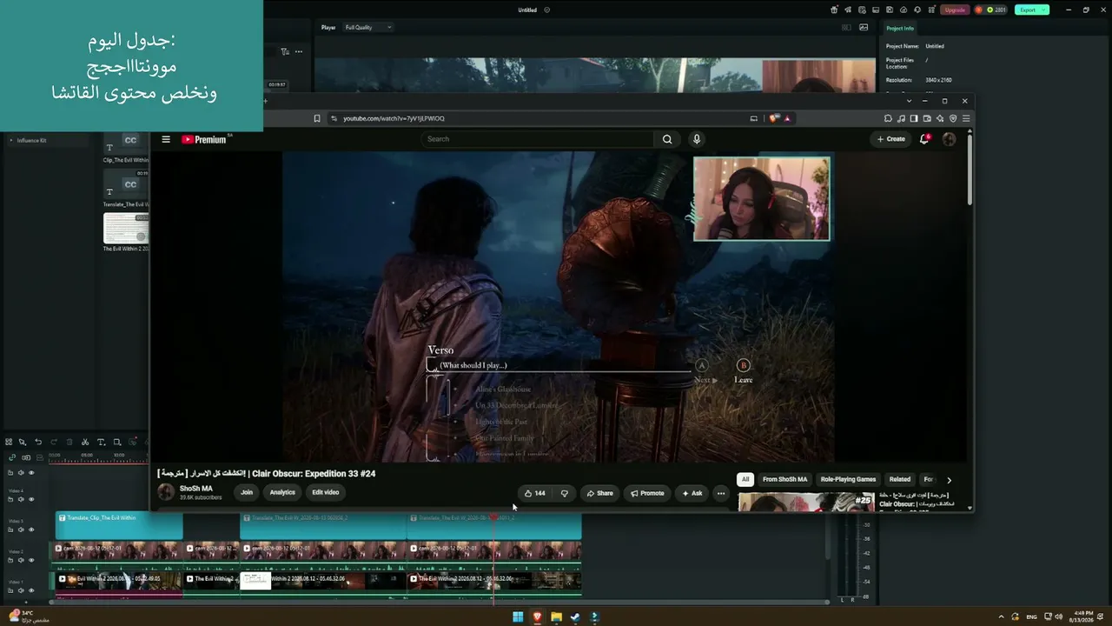The image size is (1112, 626).
Task: Bookmark the page in the browser address bar
Action: point(317,118)
